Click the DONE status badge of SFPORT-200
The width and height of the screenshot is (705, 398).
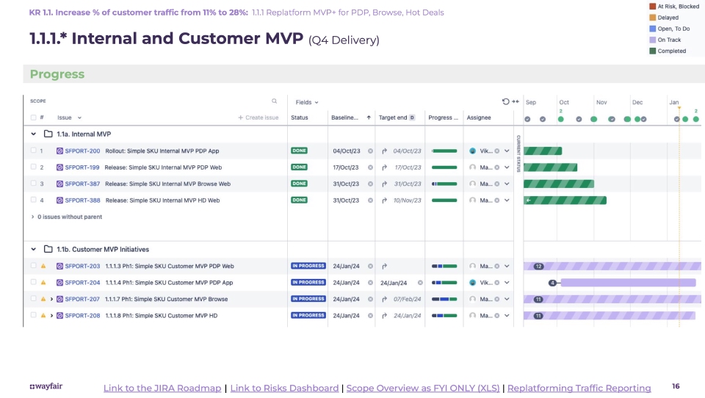pyautogui.click(x=299, y=151)
